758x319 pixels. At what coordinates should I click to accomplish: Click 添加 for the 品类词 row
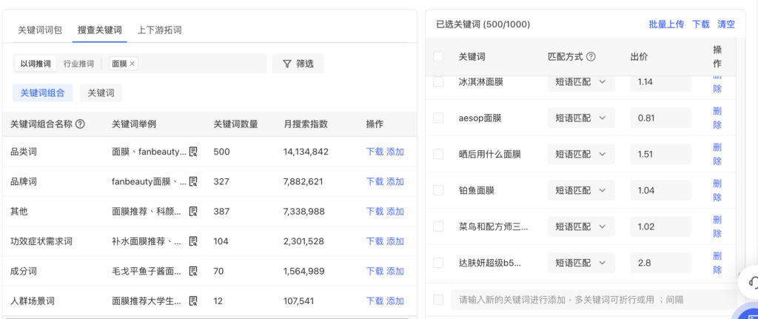[x=395, y=152]
